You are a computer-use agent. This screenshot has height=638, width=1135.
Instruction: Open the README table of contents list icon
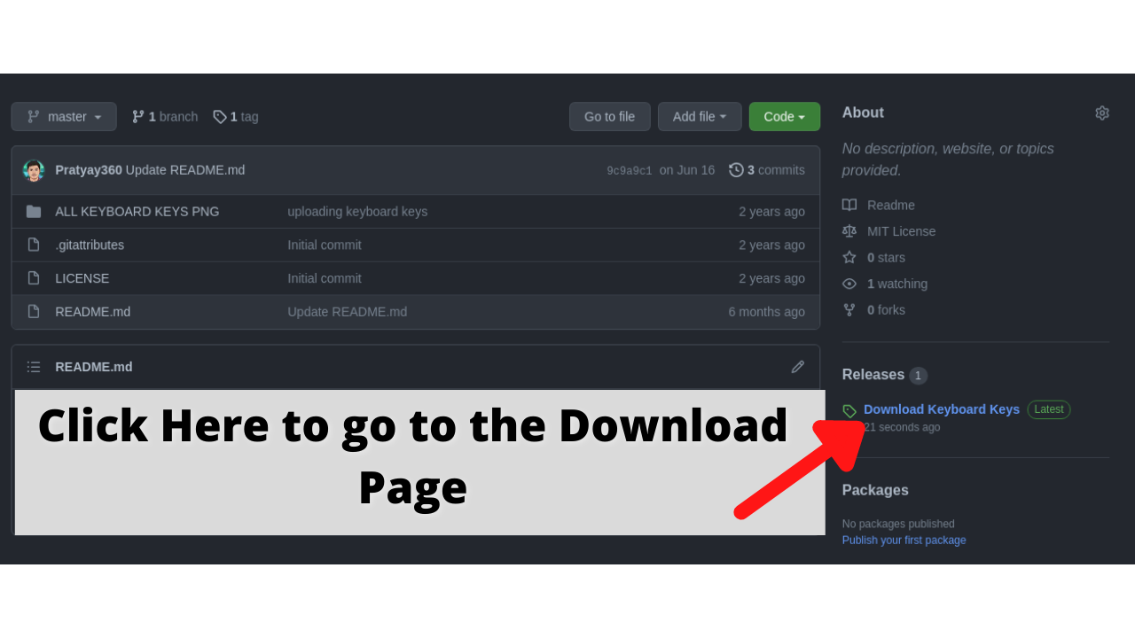click(34, 367)
